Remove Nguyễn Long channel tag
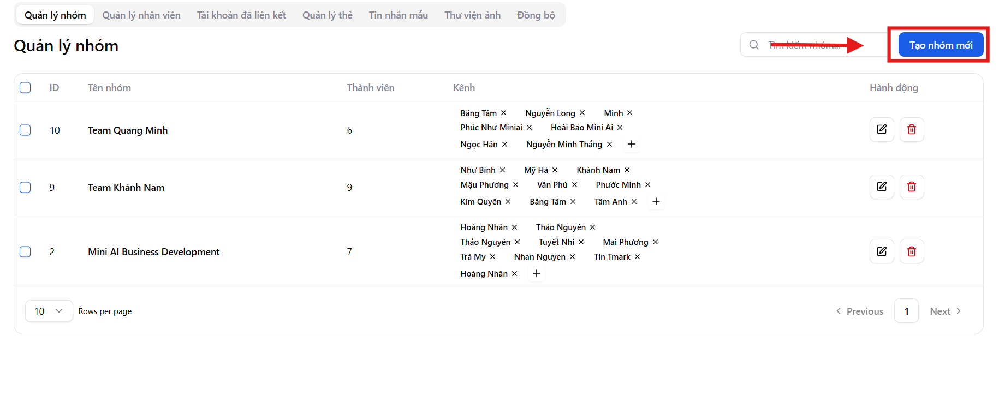999x402 pixels. [x=582, y=113]
